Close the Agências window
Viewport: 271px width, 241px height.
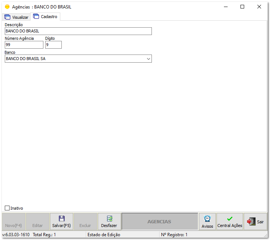click(259, 7)
